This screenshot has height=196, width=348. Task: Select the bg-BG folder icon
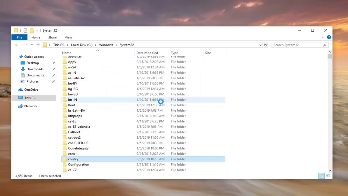coord(64,89)
